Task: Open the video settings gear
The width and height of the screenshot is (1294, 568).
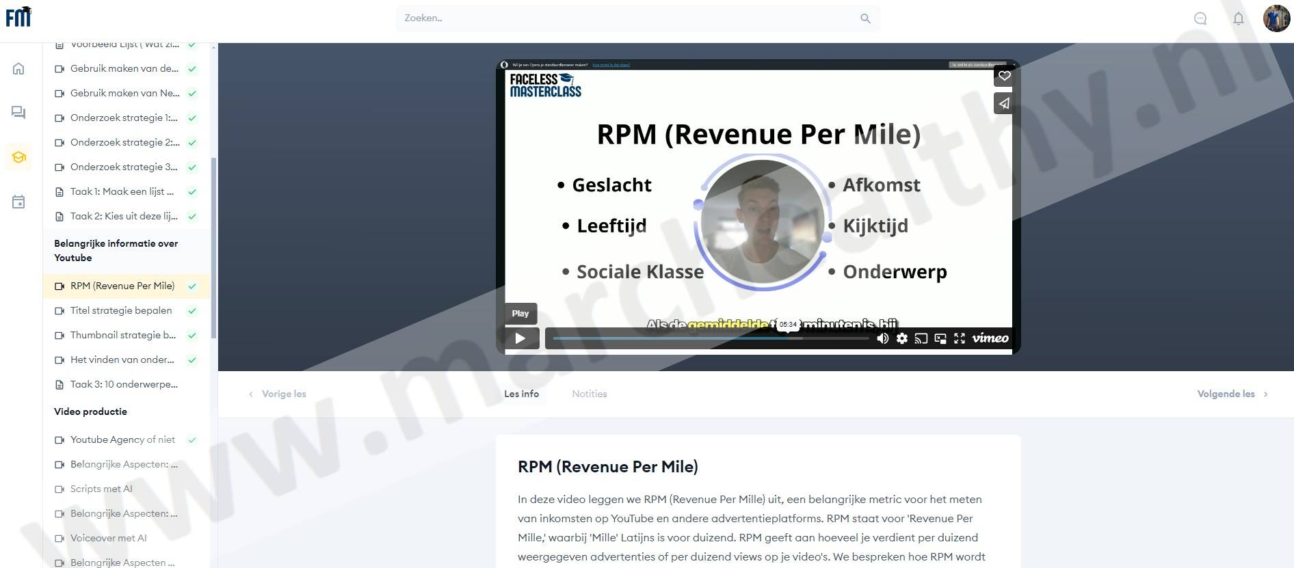Action: [x=902, y=338]
